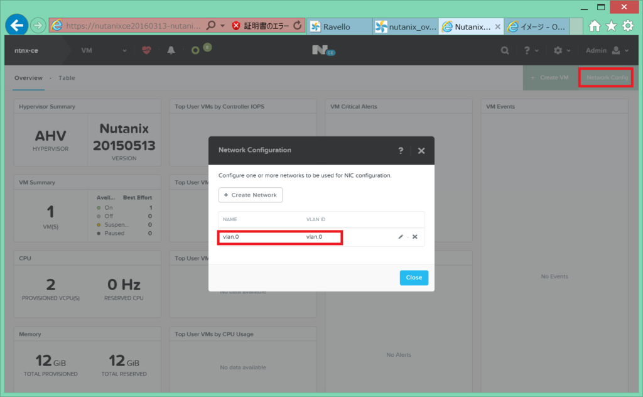Click the 0 Hz Reserved CPU value

[x=124, y=284]
